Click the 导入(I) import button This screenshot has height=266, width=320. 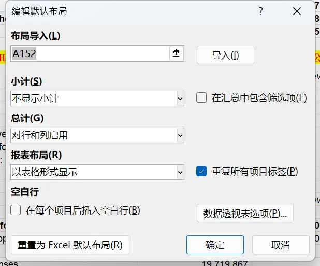pyautogui.click(x=225, y=55)
